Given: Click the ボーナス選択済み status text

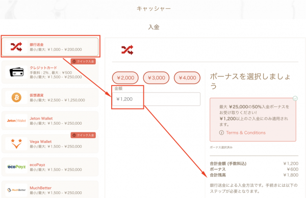Looking at the screenshot, I should pyautogui.click(x=221, y=148).
